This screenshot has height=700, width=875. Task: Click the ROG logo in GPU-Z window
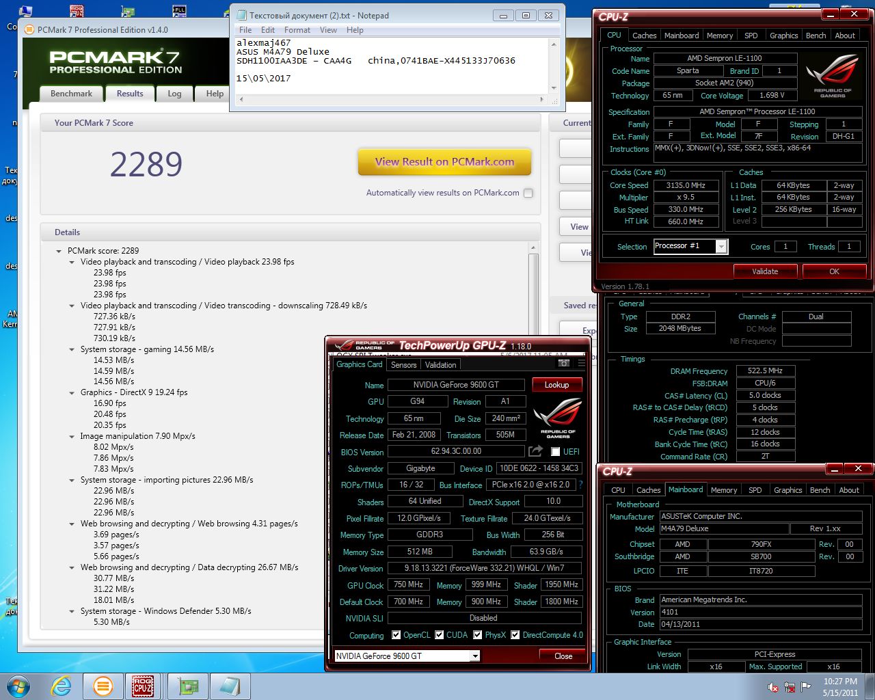(x=558, y=418)
